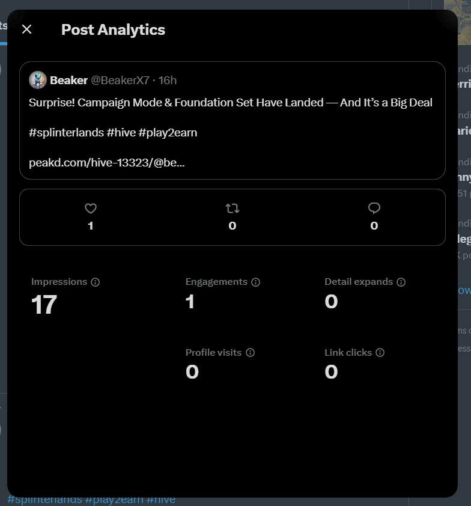Viewport: 471px width, 506px height.
Task: Open the Link clicks info icon
Action: 380,352
